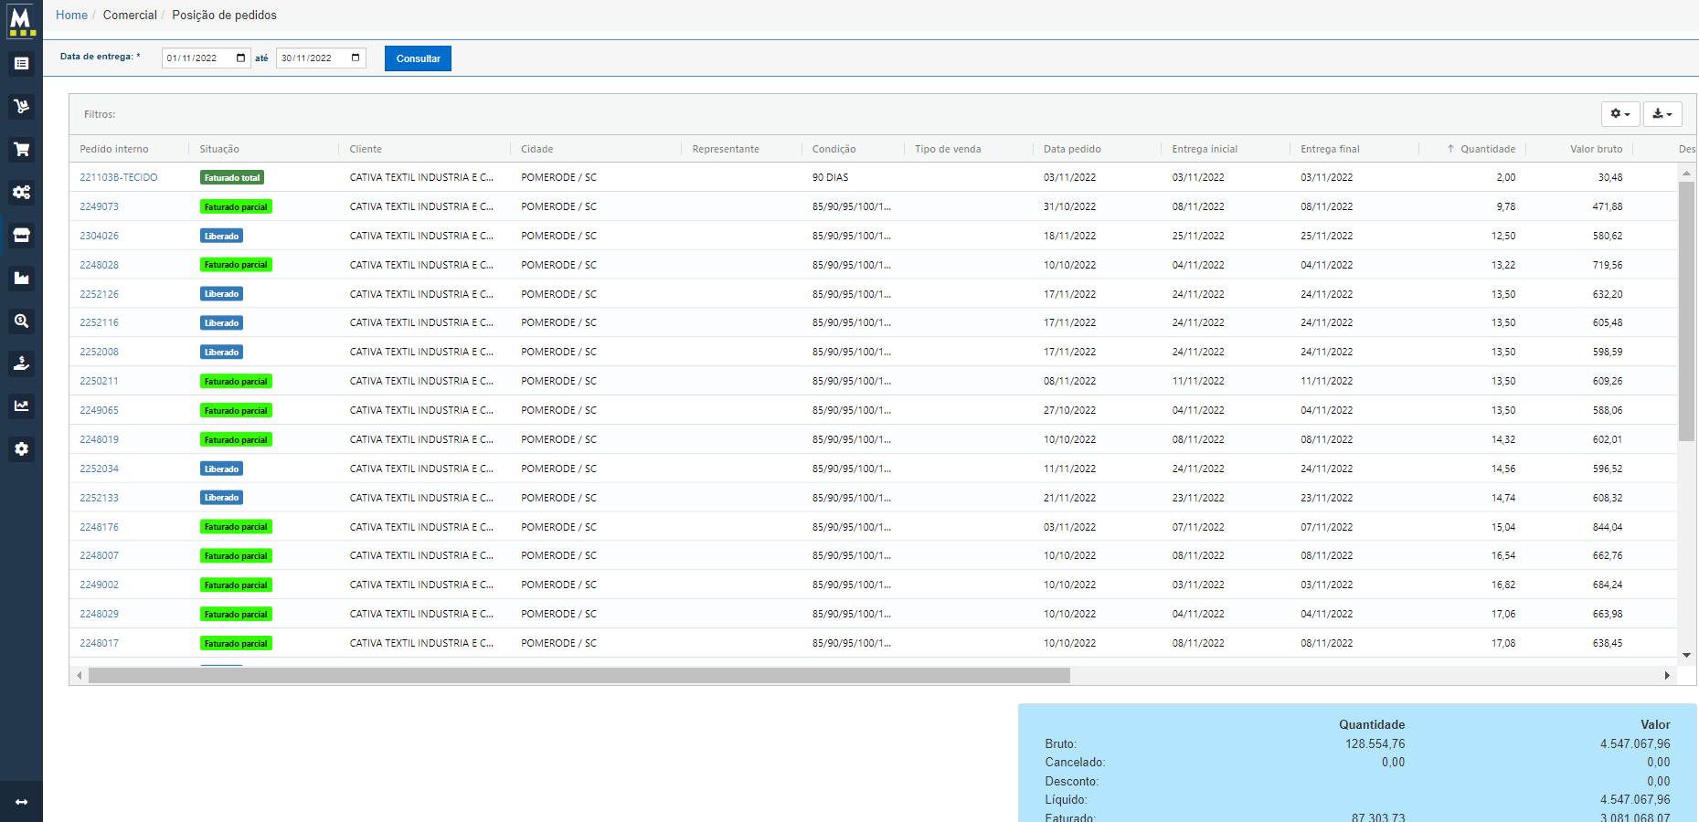1699x822 pixels.
Task: Click the vertical scrollbar down arrow
Action: coord(1686,655)
